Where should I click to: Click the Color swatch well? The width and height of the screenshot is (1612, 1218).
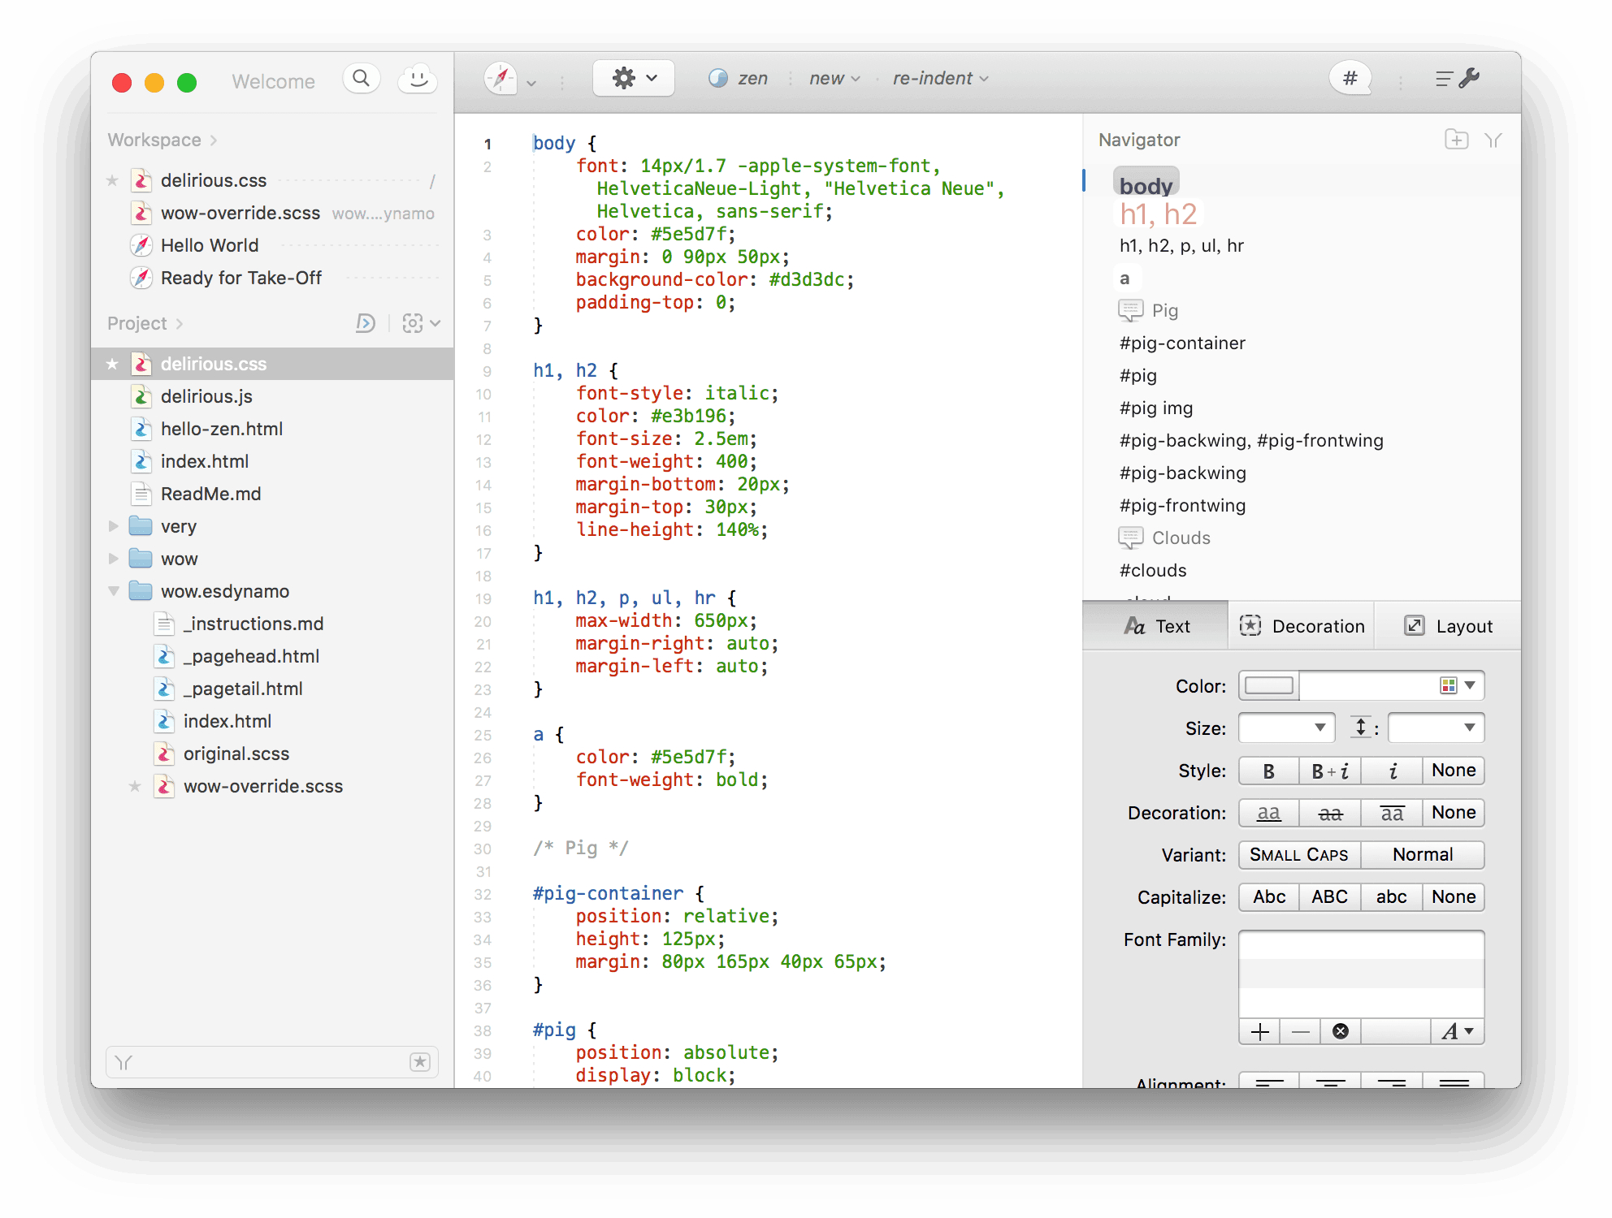coord(1268,686)
